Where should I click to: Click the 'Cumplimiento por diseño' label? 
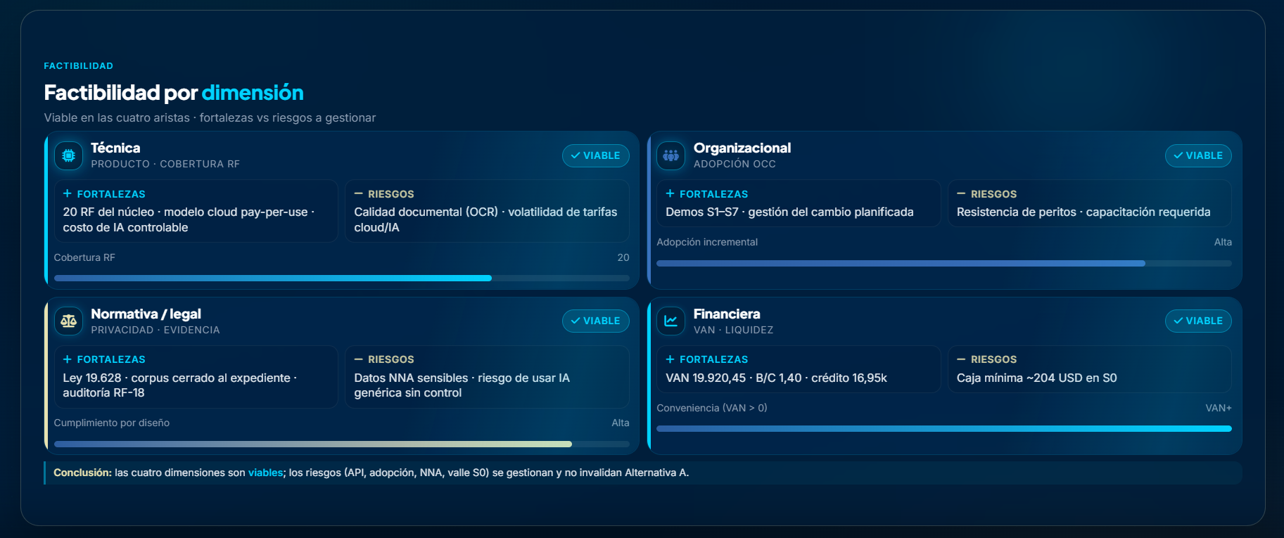click(112, 423)
